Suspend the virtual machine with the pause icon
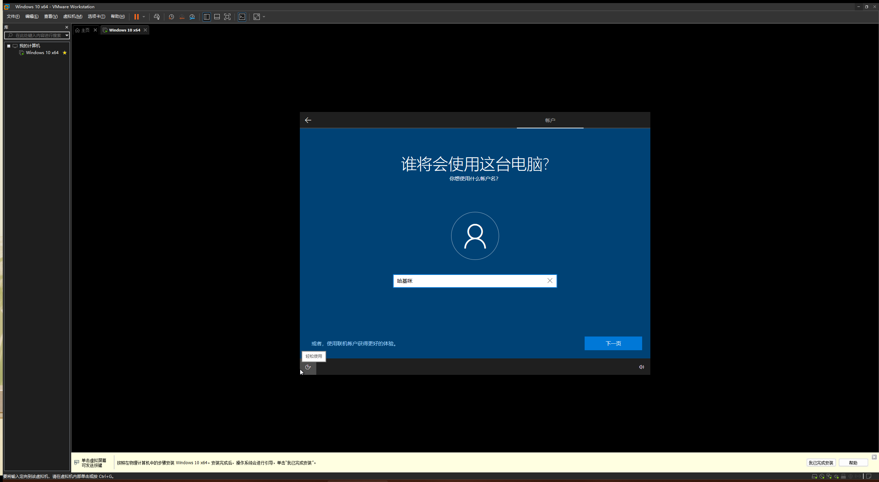 tap(137, 16)
